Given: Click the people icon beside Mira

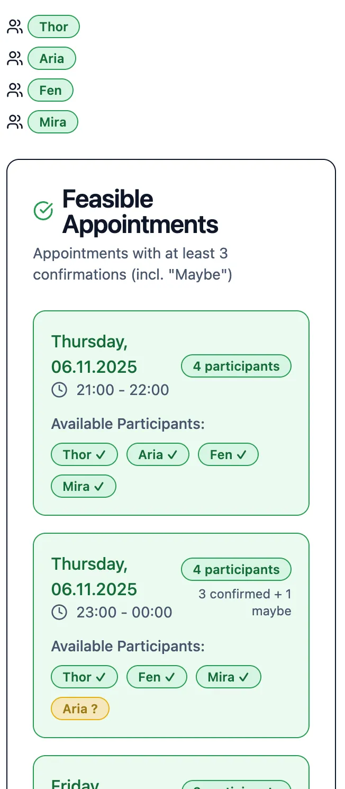Looking at the screenshot, I should [15, 122].
